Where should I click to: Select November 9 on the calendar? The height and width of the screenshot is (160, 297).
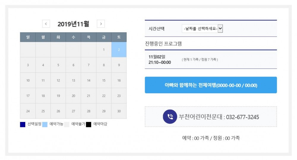[119, 65]
